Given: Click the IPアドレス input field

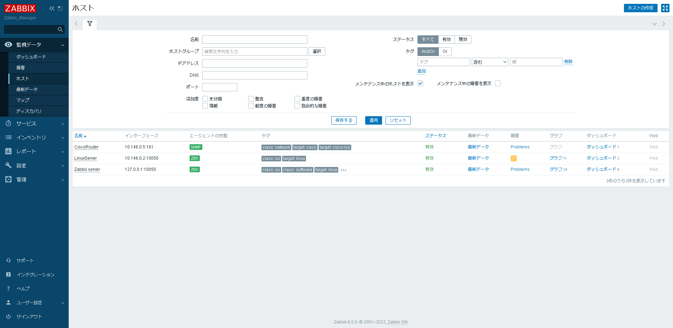Looking at the screenshot, I should point(255,63).
